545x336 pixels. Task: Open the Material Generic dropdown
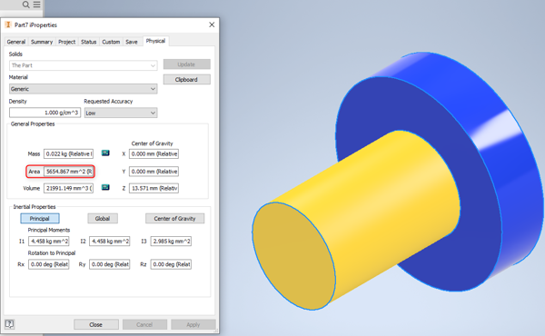tap(83, 89)
